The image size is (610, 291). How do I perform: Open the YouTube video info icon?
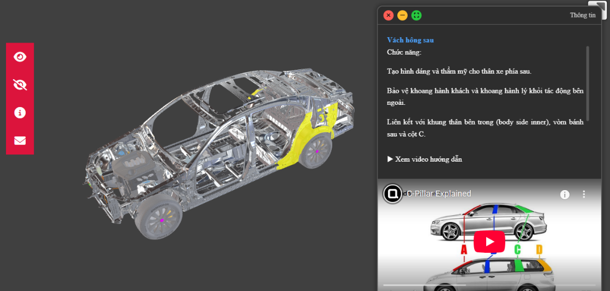(565, 194)
